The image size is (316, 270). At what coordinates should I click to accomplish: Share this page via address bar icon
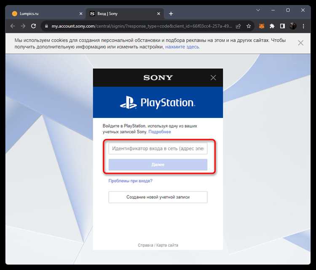point(238,26)
